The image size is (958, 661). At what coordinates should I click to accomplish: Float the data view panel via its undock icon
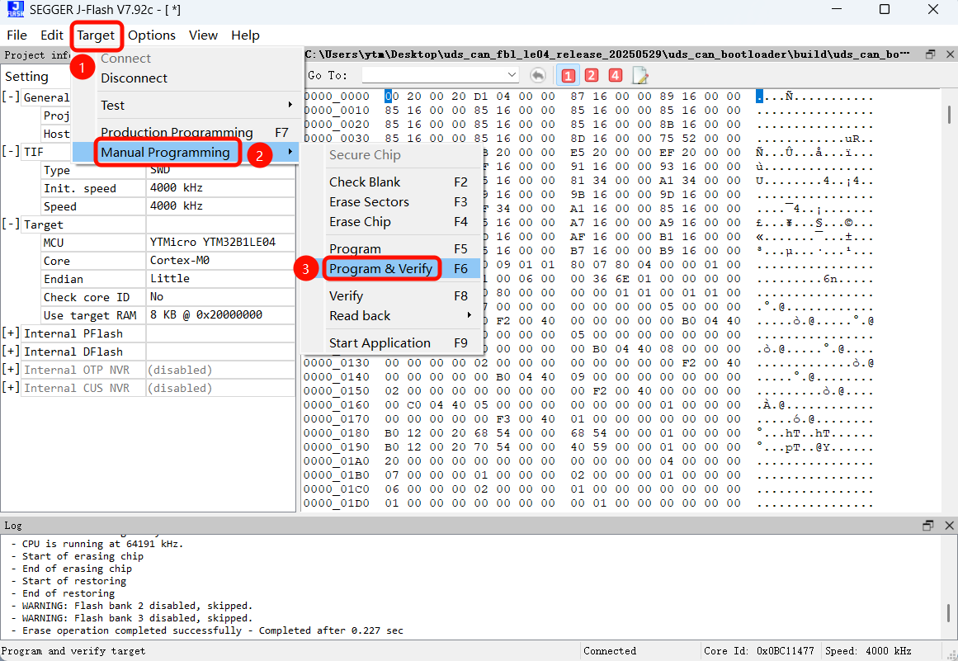pyautogui.click(x=930, y=54)
